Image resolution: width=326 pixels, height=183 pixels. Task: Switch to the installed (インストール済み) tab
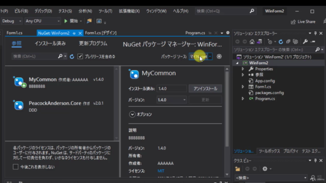coord(50,43)
